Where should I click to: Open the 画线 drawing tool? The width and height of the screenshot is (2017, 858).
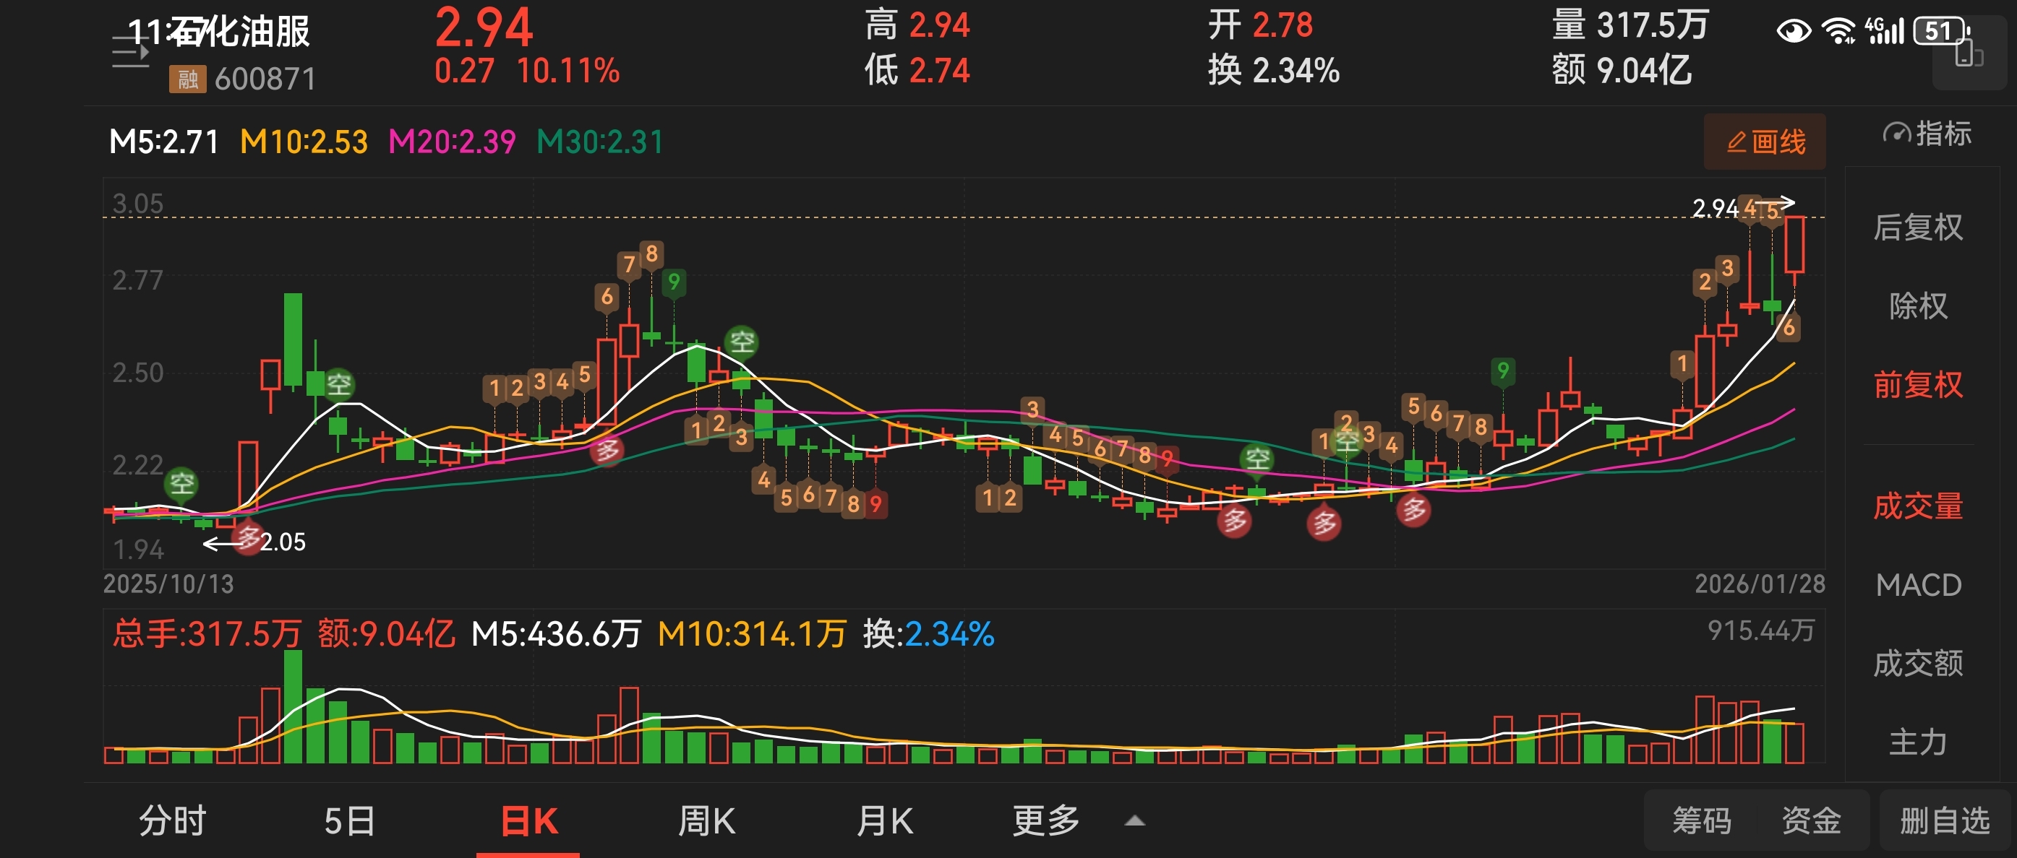point(1764,142)
